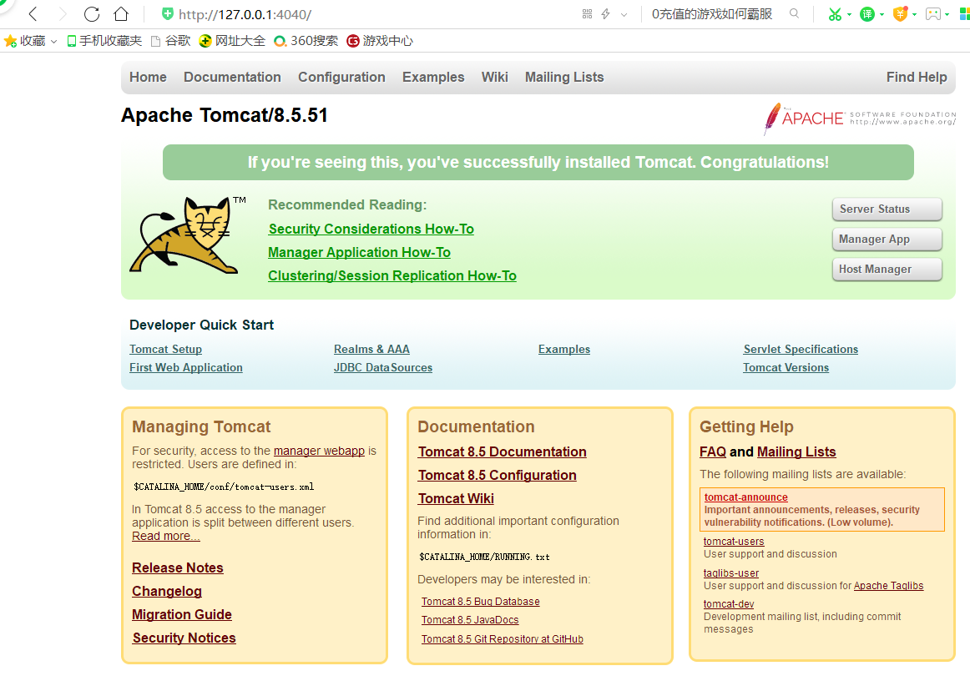Screen dimensions: 970x681
Task: Open Tomcat 8.5 Documentation link
Action: (503, 452)
